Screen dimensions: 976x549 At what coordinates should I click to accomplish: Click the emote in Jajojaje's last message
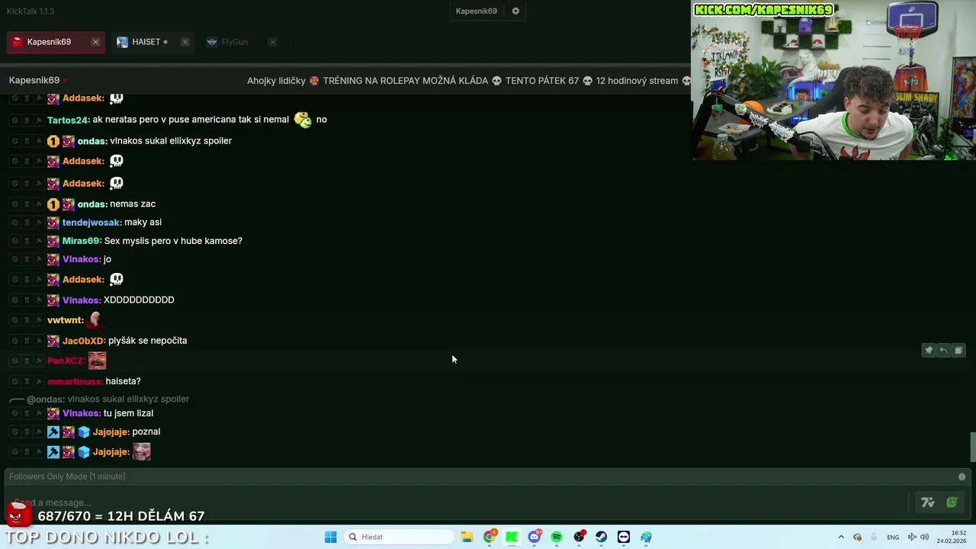point(141,452)
